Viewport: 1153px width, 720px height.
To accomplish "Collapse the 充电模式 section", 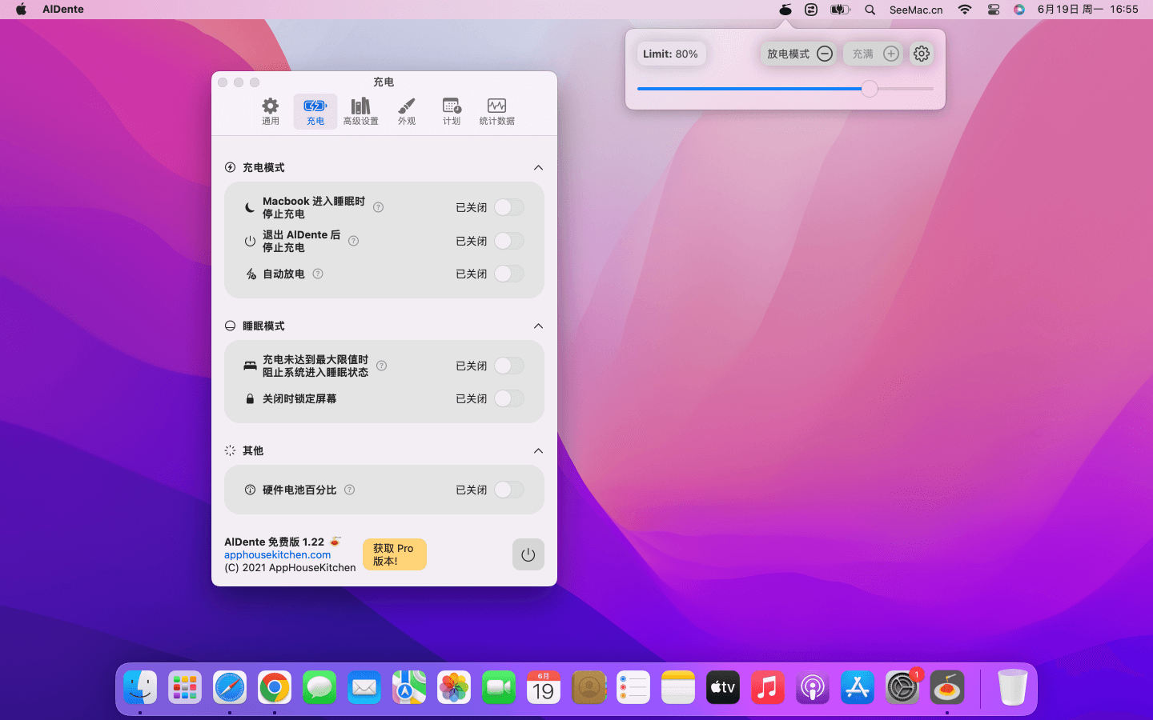I will (x=538, y=167).
